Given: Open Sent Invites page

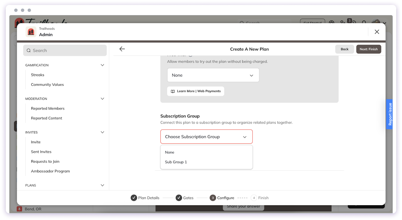Looking at the screenshot, I should click(x=41, y=152).
